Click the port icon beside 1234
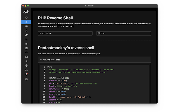This screenshot has width=179, height=112. [x=99, y=34]
